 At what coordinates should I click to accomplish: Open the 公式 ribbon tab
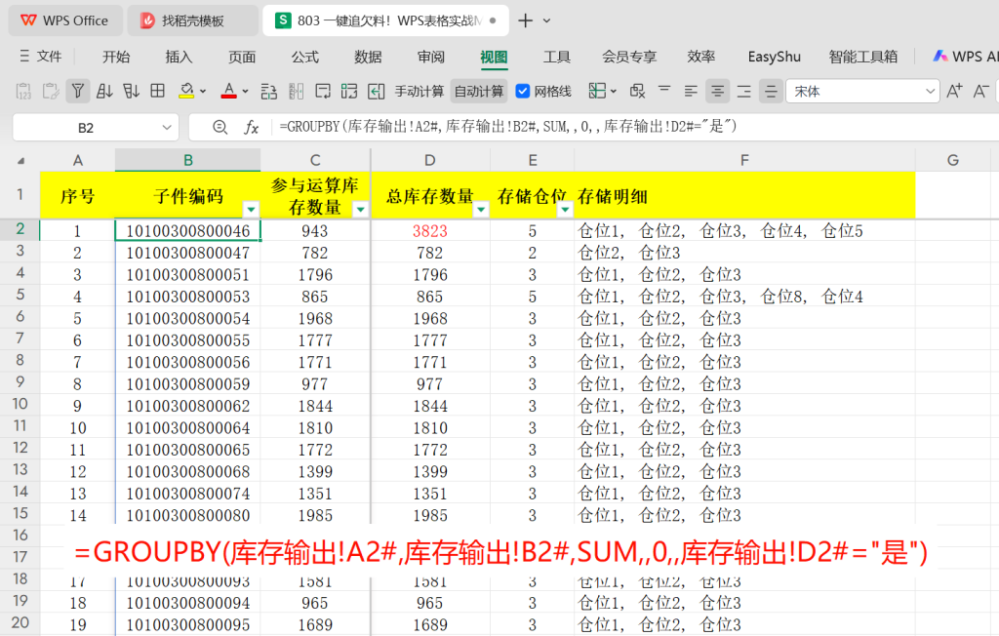click(305, 57)
